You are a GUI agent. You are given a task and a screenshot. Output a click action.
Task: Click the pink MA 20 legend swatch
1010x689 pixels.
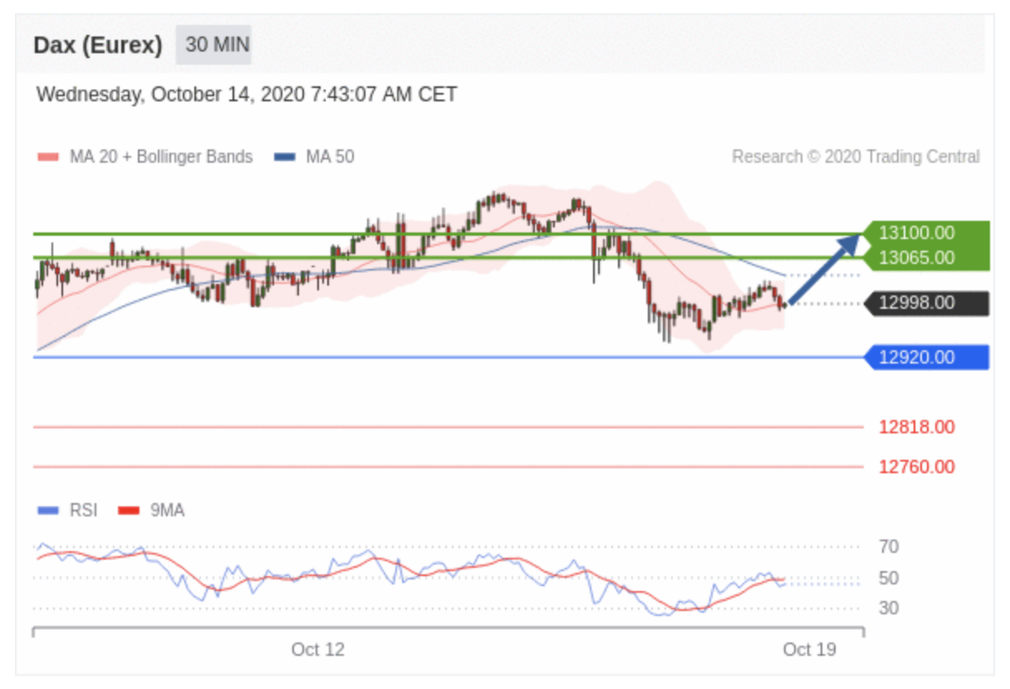[48, 157]
